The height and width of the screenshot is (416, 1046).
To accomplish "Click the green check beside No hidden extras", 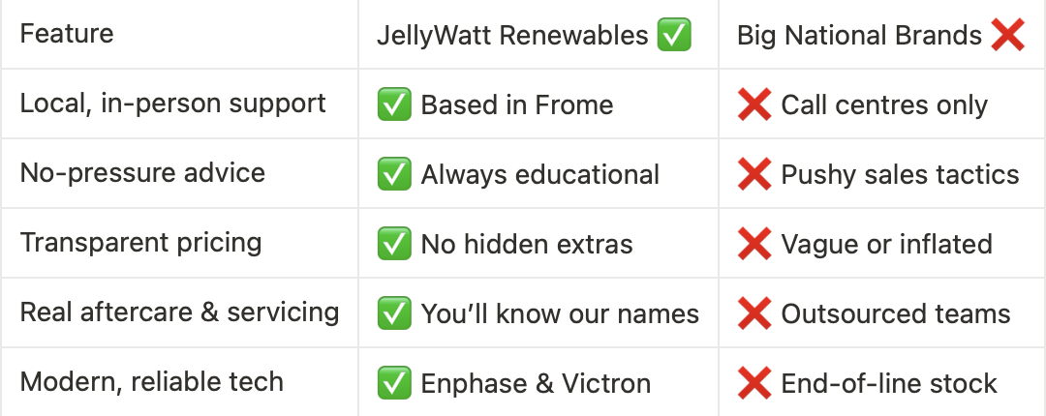I will [393, 244].
